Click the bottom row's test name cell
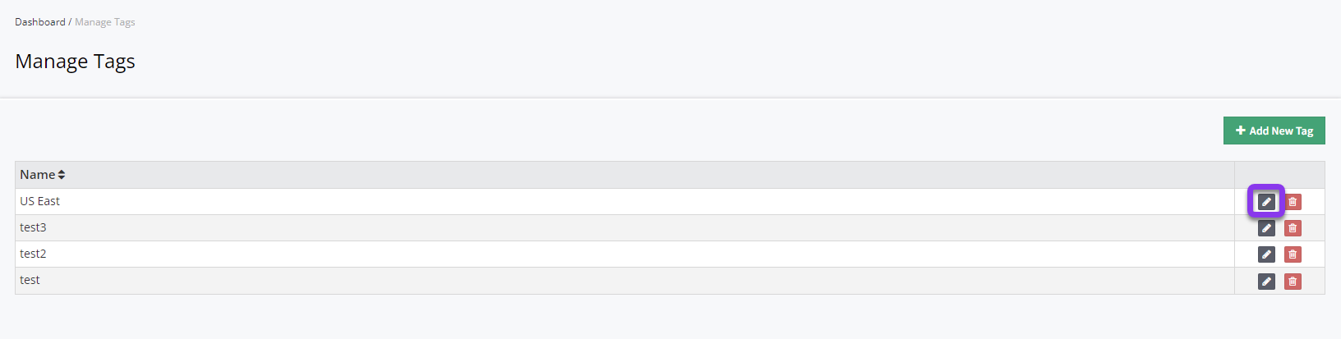The image size is (1341, 339). click(30, 280)
